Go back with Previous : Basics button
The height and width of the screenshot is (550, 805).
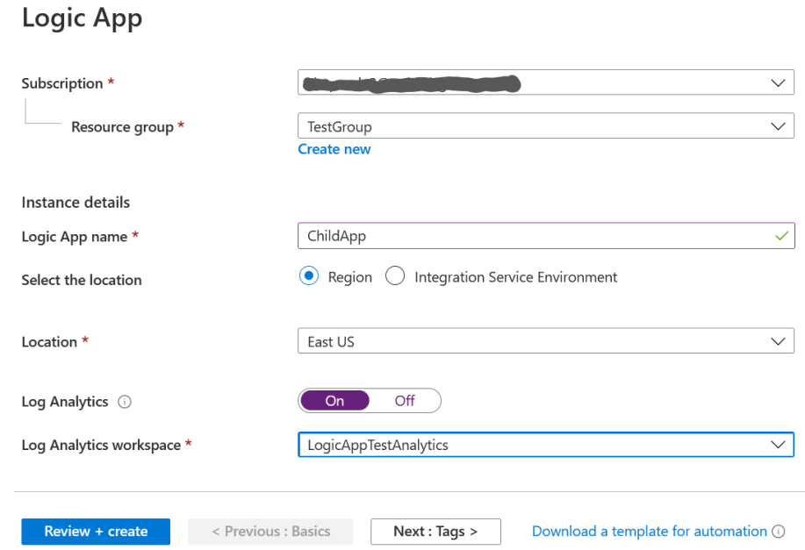click(x=270, y=532)
